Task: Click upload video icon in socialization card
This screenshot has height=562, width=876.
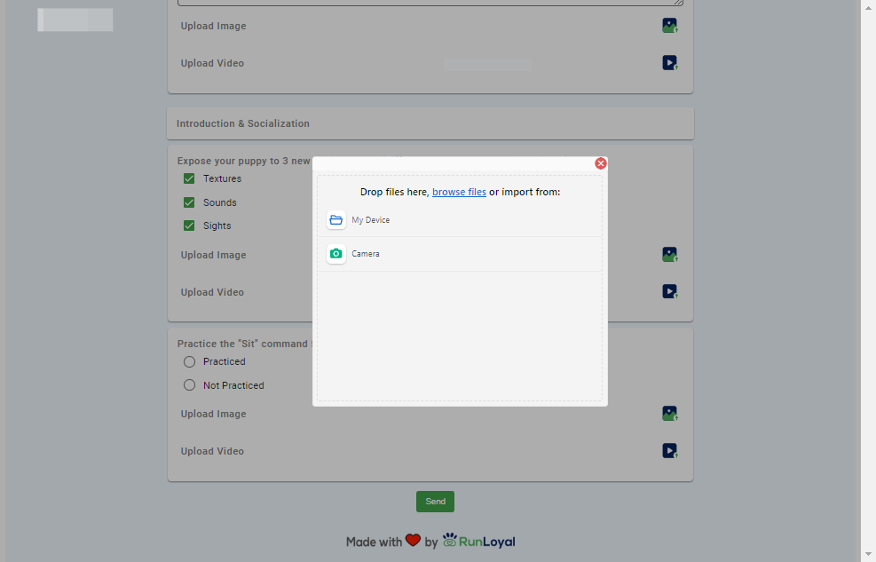Action: [x=670, y=291]
